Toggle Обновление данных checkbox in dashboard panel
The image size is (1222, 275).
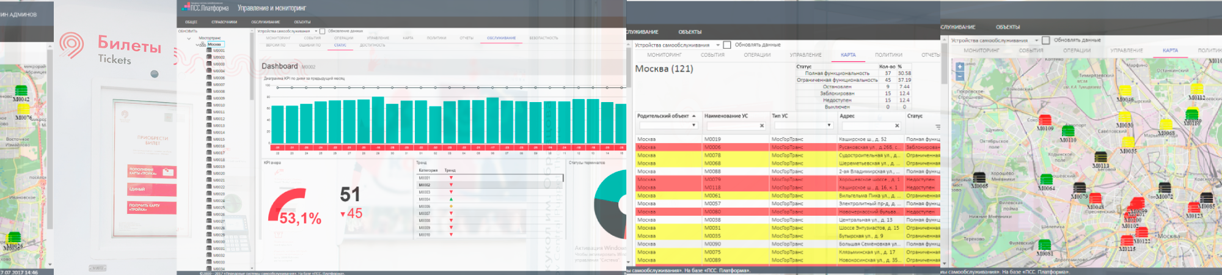323,31
